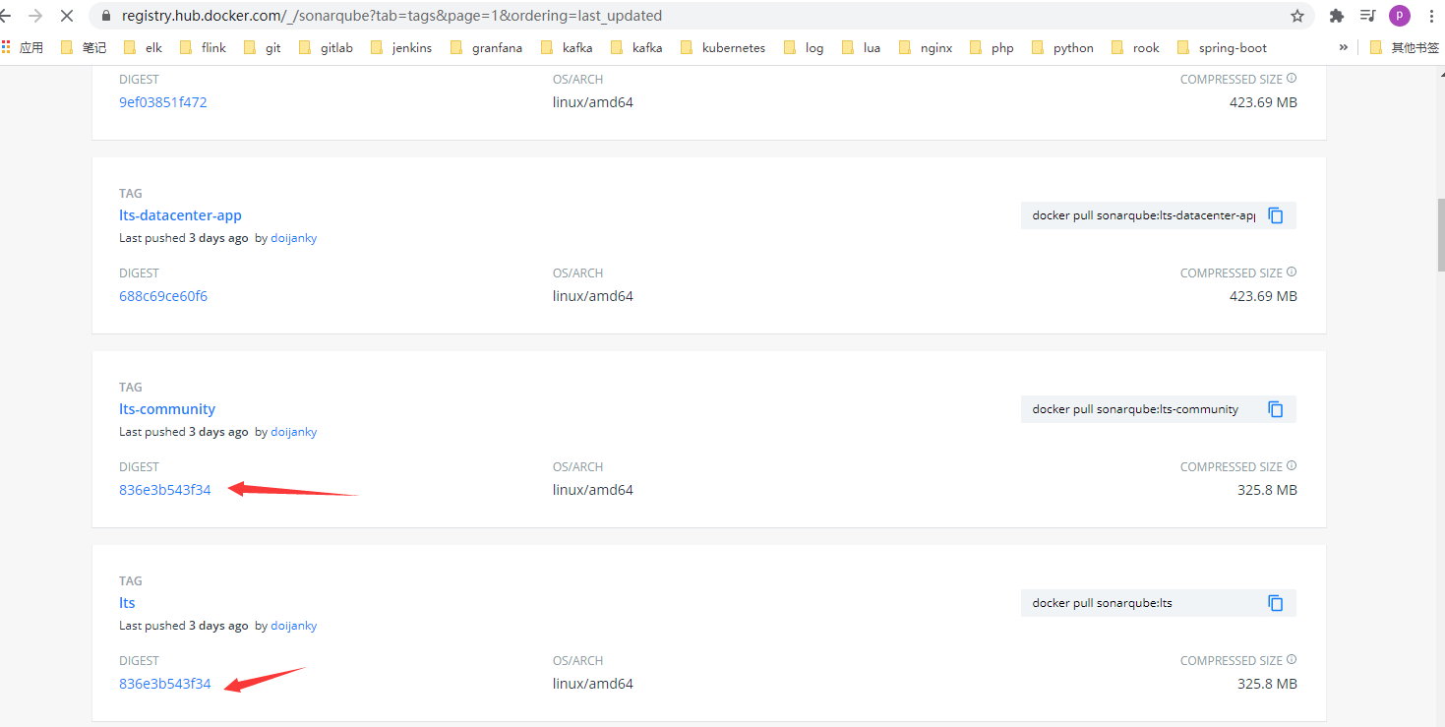Screen dimensions: 1445x727
Task: Open digest 836e3b543f34 under lts-community
Action: point(165,490)
